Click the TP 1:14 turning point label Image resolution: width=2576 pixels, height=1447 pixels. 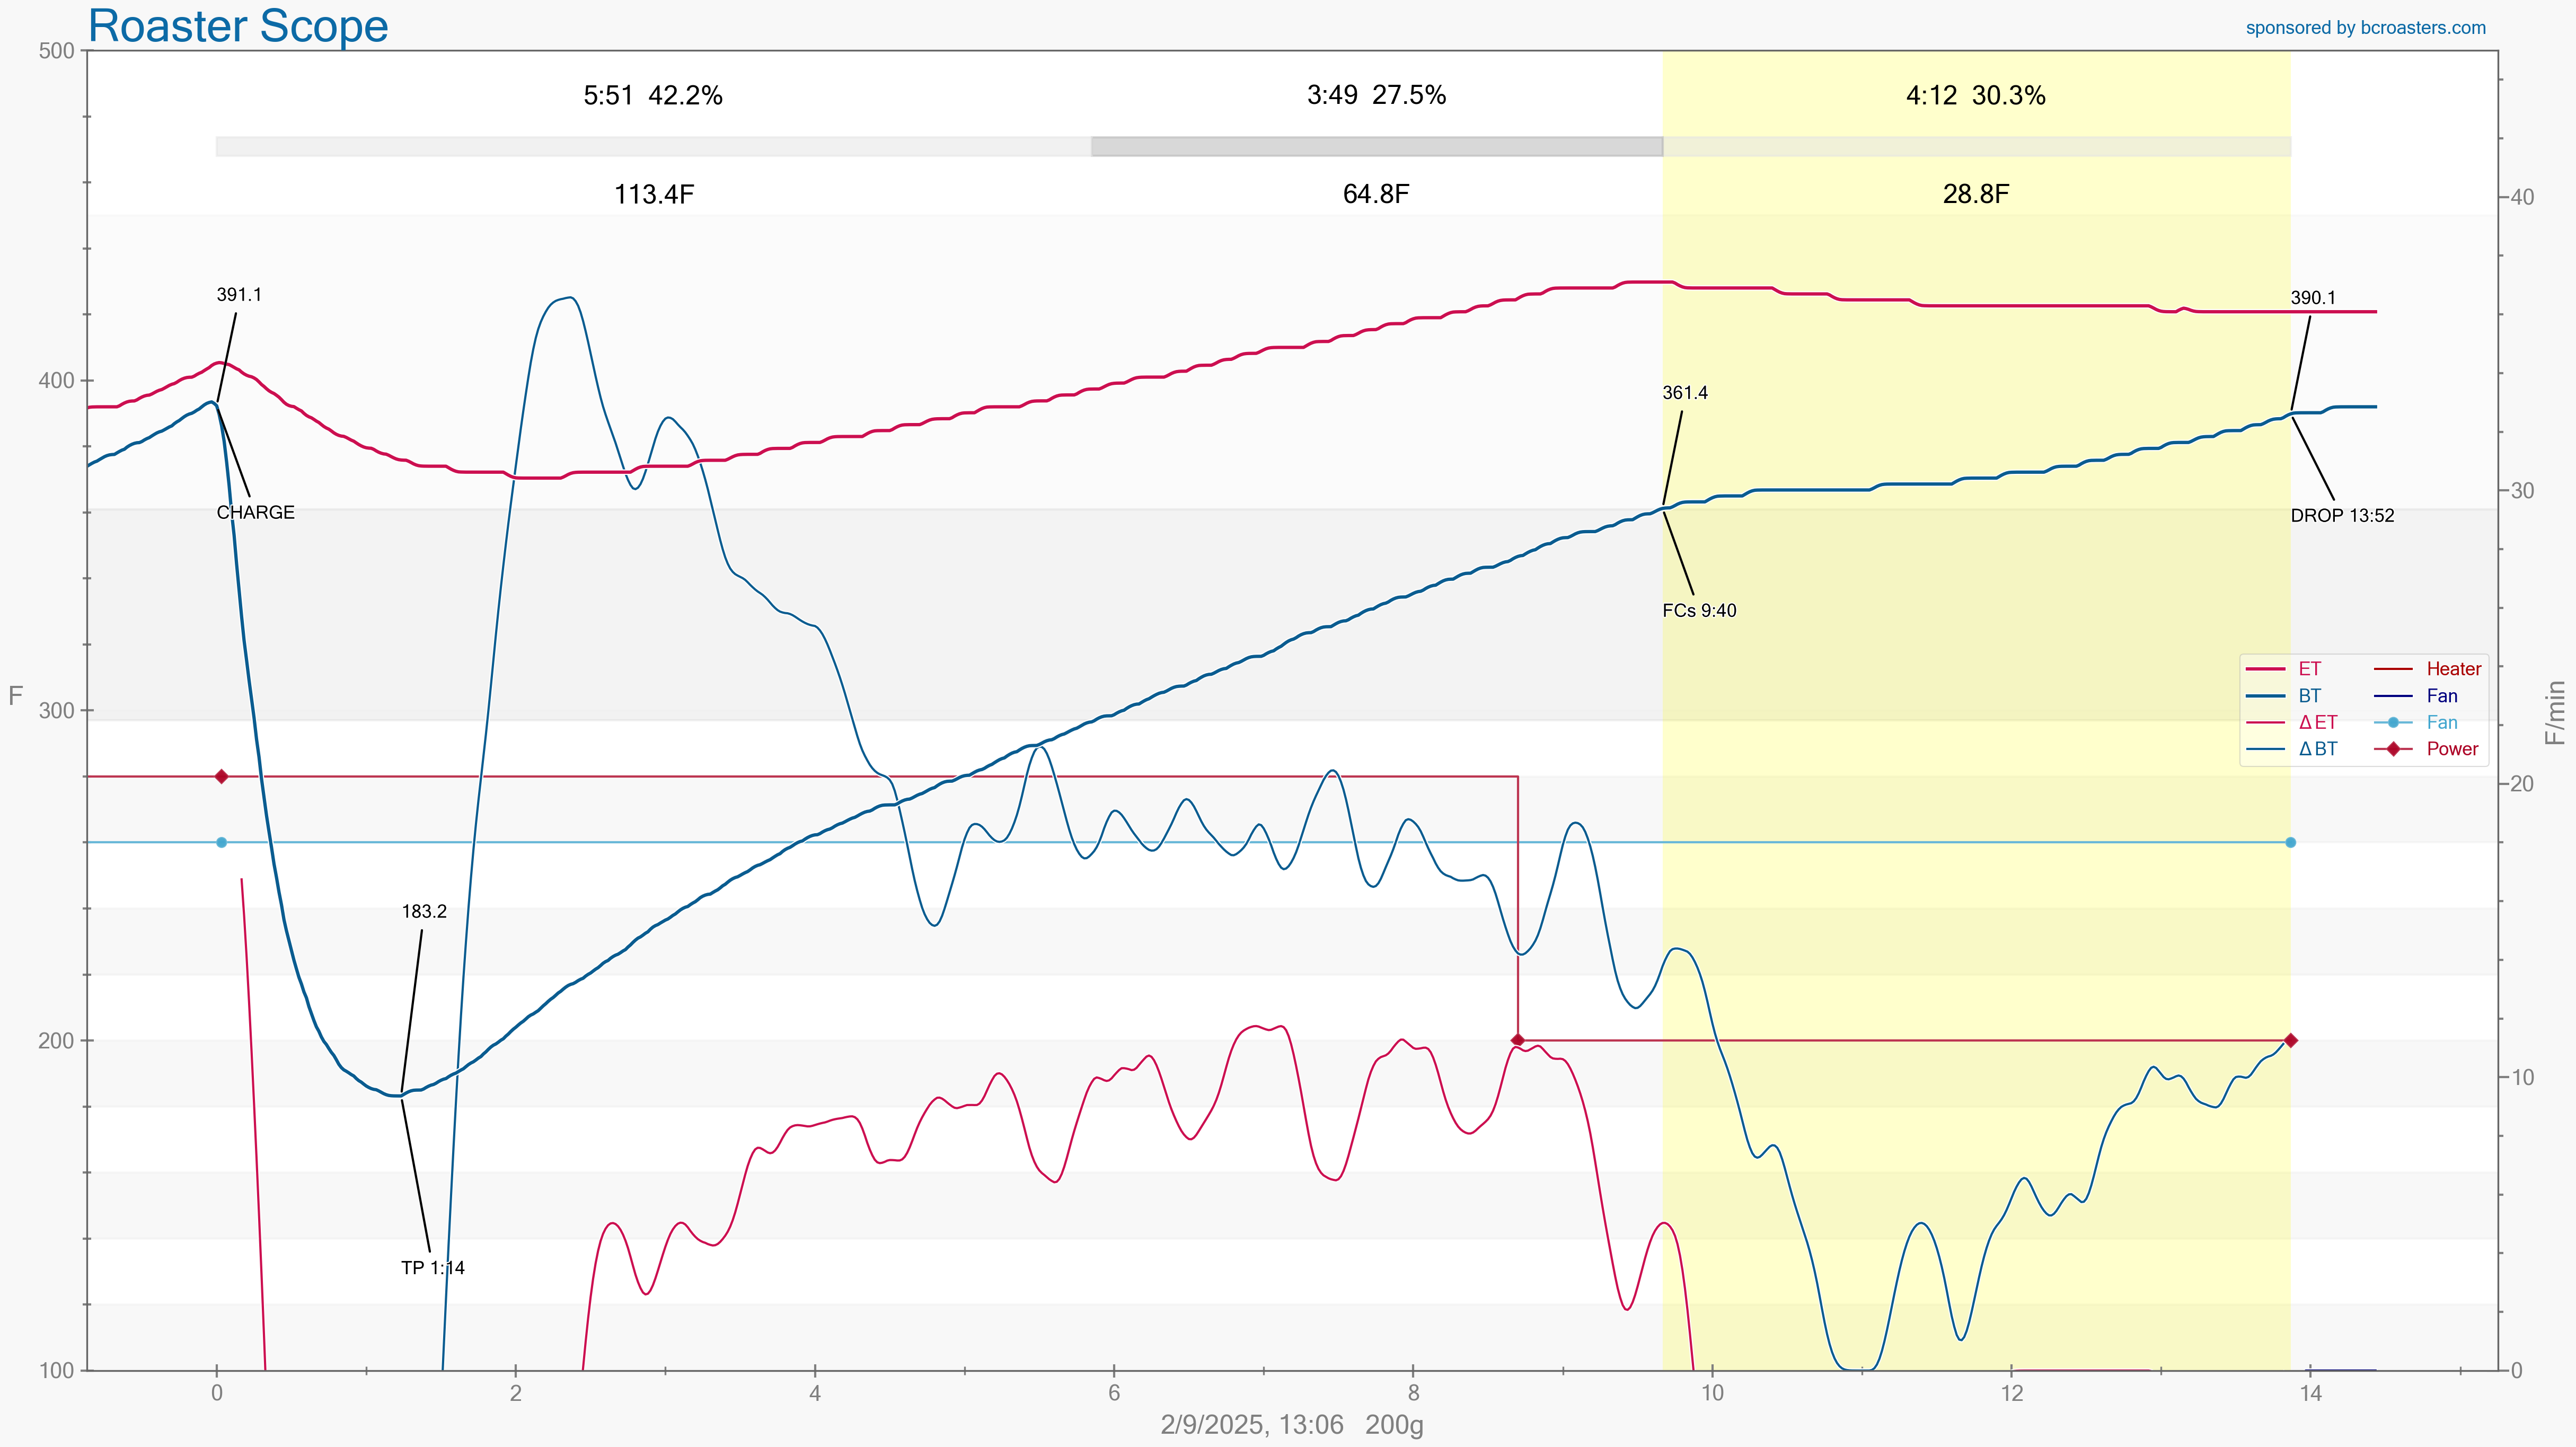coord(433,1268)
